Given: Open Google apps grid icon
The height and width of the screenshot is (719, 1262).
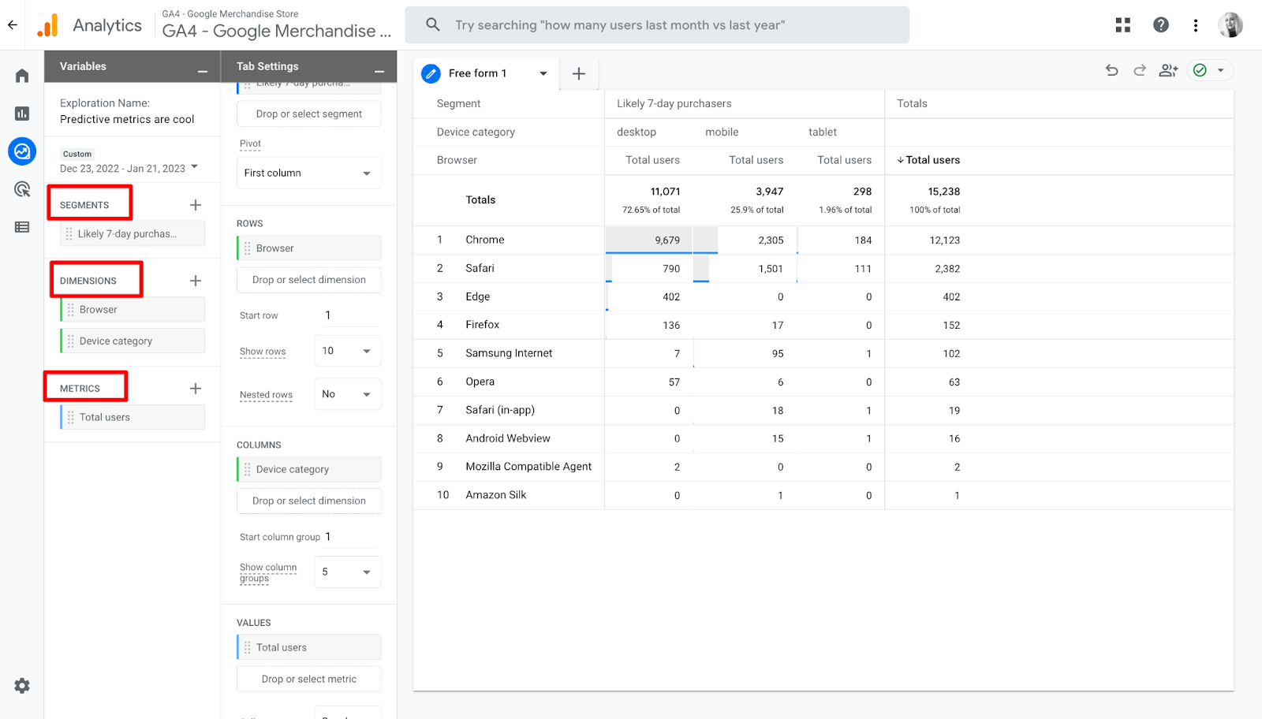Looking at the screenshot, I should [1123, 25].
